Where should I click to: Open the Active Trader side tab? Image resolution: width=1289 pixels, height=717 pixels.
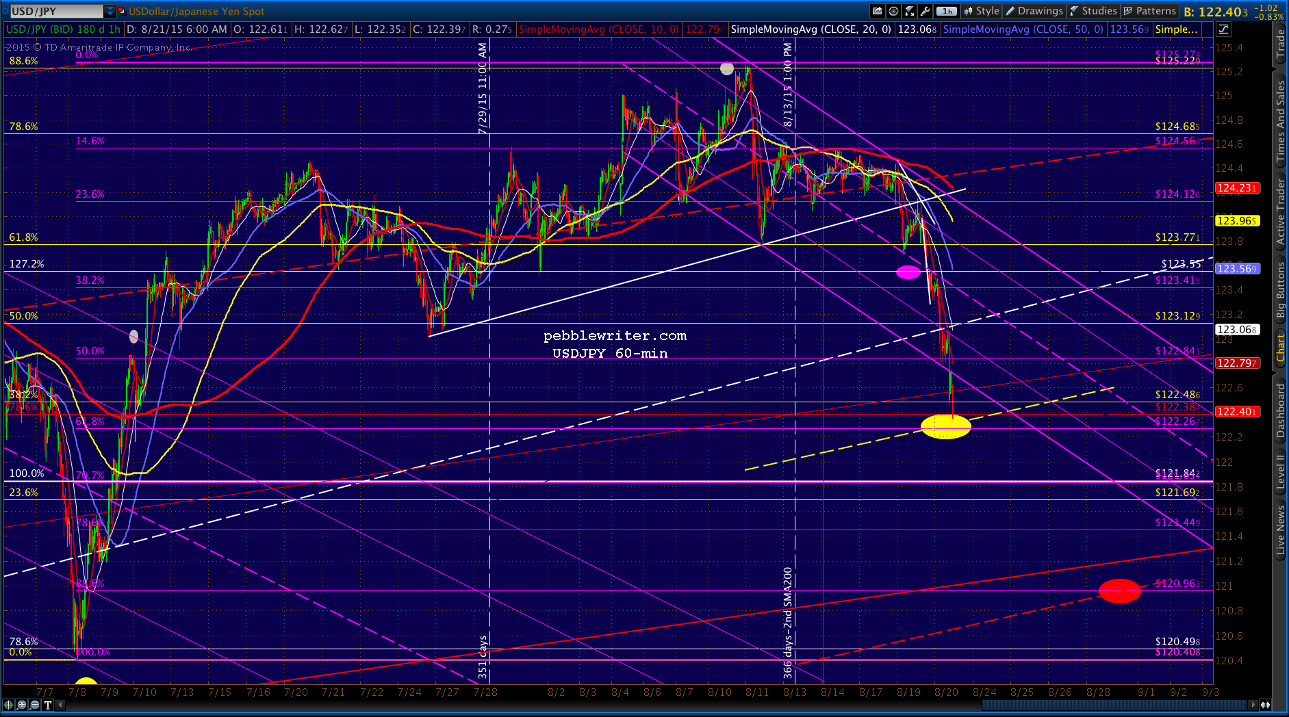(1281, 211)
